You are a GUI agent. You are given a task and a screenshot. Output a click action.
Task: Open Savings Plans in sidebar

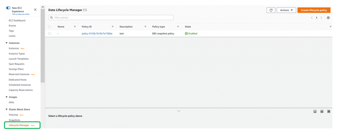click(x=16, y=69)
